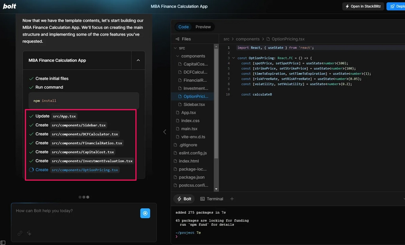Open App.tsx in file tree
405x245 pixels.
(x=193, y=112)
